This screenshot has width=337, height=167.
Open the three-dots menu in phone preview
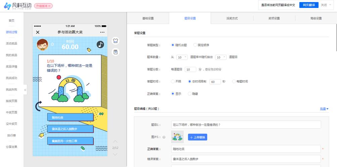[x=102, y=32]
